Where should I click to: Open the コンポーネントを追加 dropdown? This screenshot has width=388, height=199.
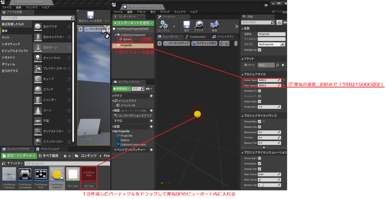(x=133, y=23)
